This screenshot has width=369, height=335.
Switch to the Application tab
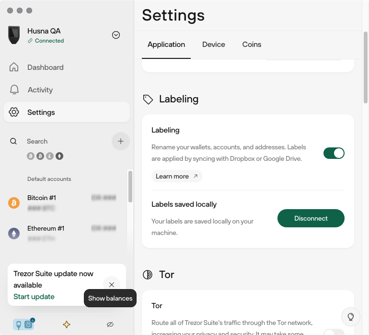(166, 45)
